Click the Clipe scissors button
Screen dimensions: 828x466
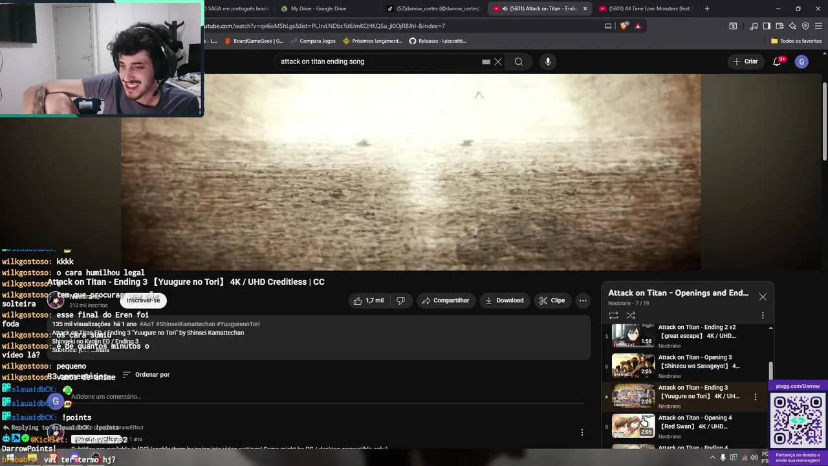pyautogui.click(x=552, y=300)
